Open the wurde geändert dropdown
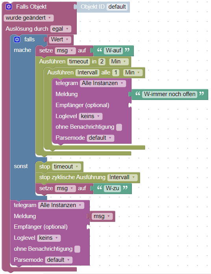The width and height of the screenshot is (211, 274). (x=29, y=18)
